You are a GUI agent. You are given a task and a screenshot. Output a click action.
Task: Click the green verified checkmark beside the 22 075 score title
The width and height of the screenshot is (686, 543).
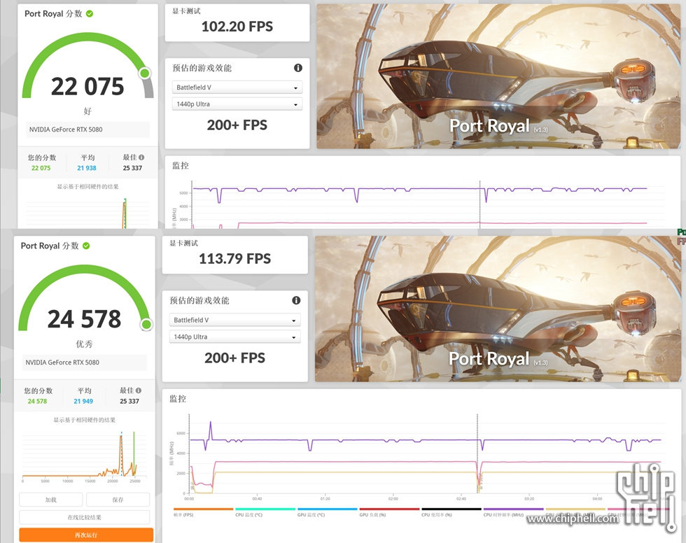coord(90,13)
